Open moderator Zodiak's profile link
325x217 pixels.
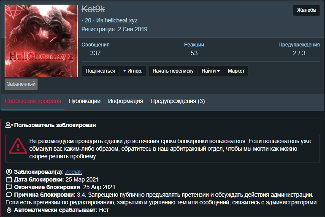[73, 172]
